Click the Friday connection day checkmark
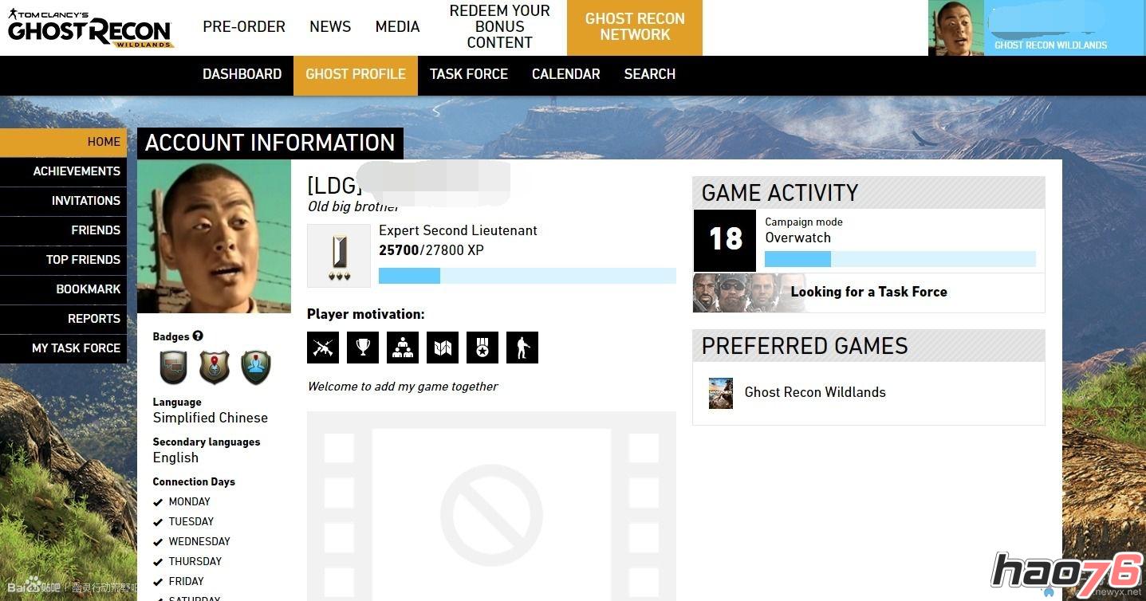Image resolution: width=1146 pixels, height=601 pixels. (158, 582)
